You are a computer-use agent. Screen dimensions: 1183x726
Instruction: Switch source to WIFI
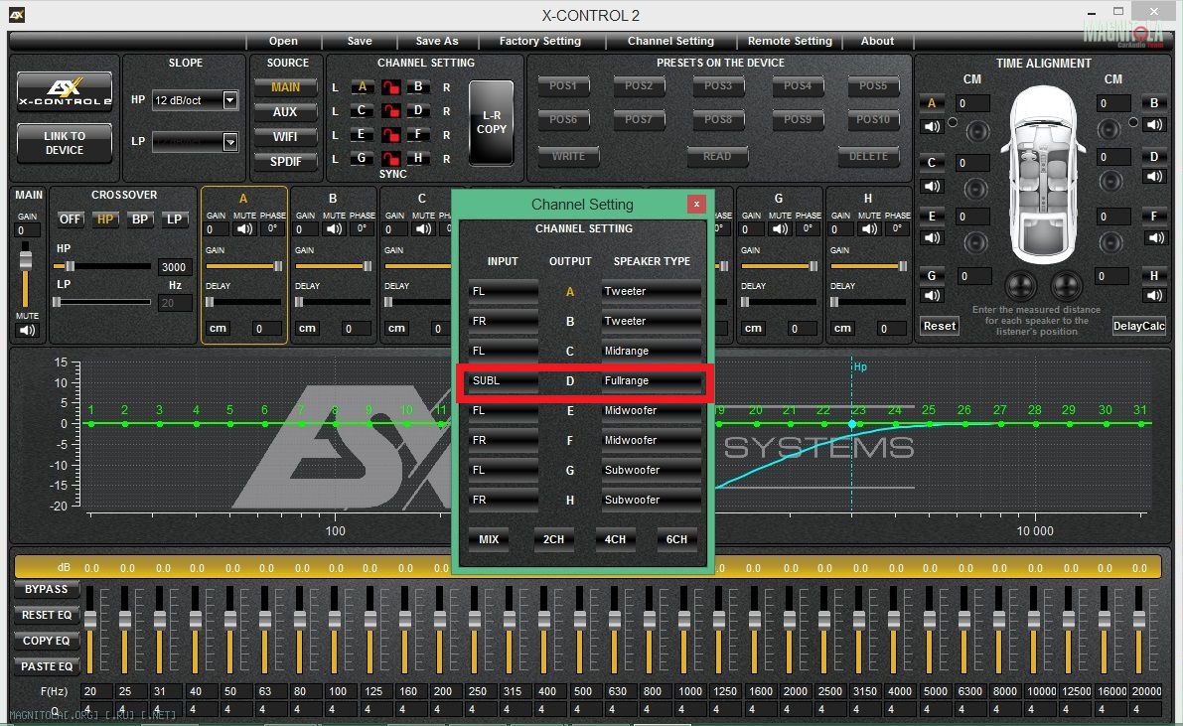pos(285,137)
